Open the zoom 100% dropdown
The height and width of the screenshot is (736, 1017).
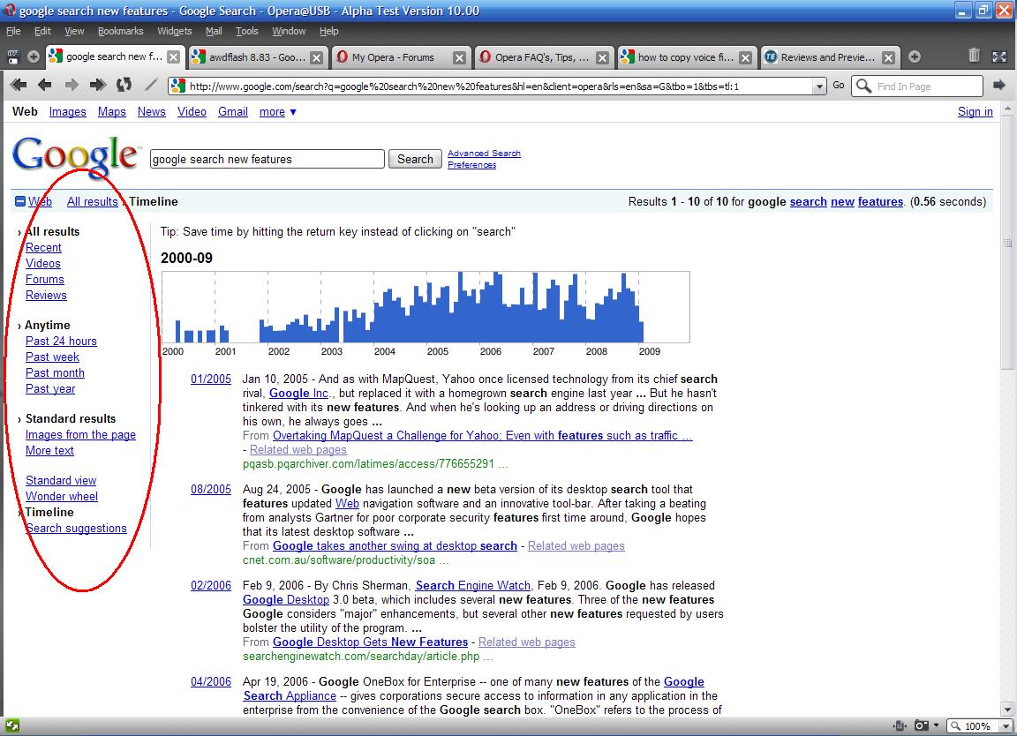coord(1006,726)
